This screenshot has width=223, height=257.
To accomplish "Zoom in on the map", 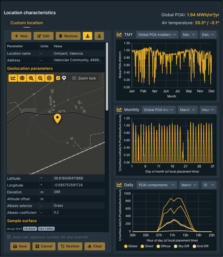I will click(31, 78).
